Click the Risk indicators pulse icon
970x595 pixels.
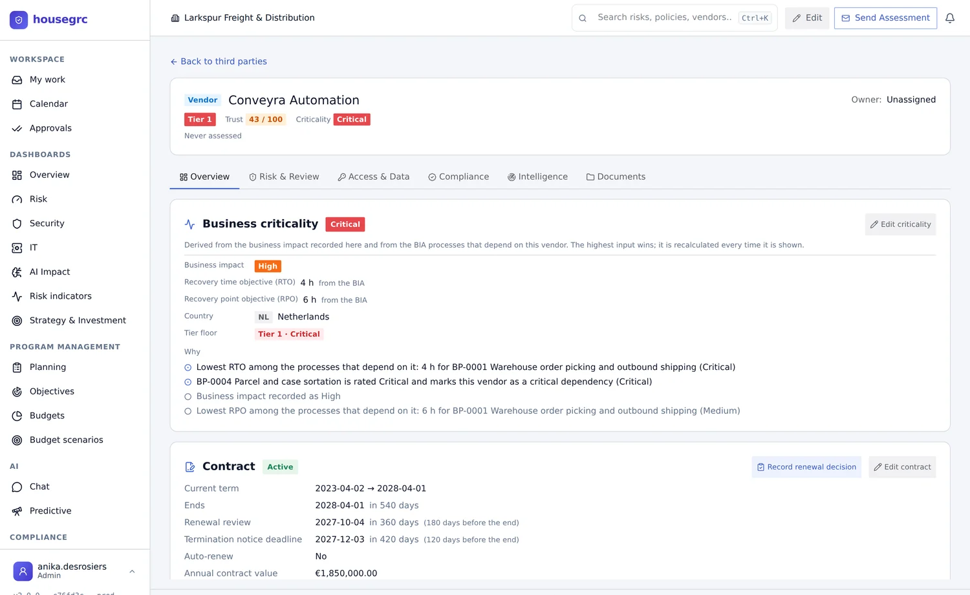pyautogui.click(x=17, y=296)
